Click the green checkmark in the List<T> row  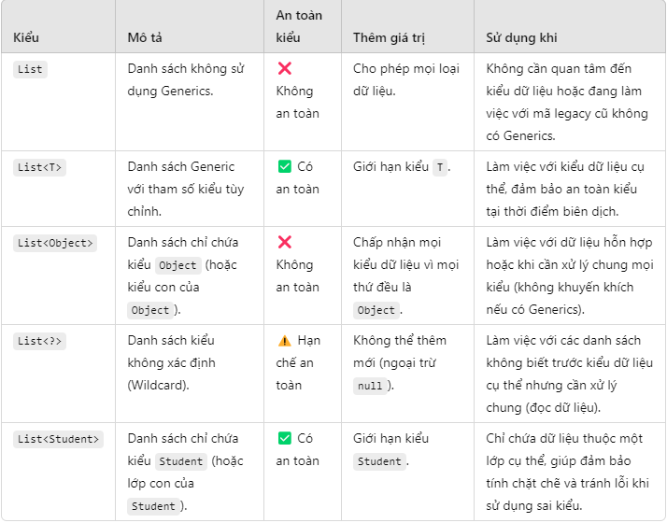point(285,167)
